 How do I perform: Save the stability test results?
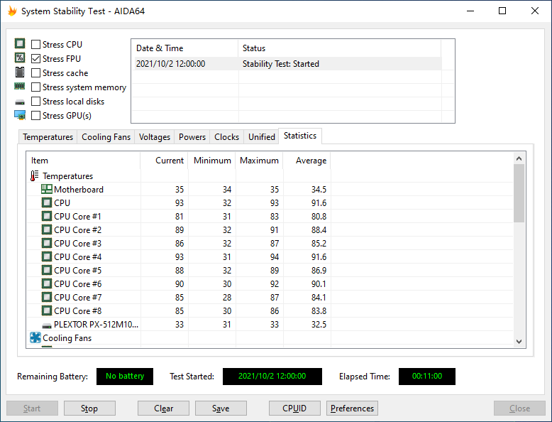coord(221,409)
